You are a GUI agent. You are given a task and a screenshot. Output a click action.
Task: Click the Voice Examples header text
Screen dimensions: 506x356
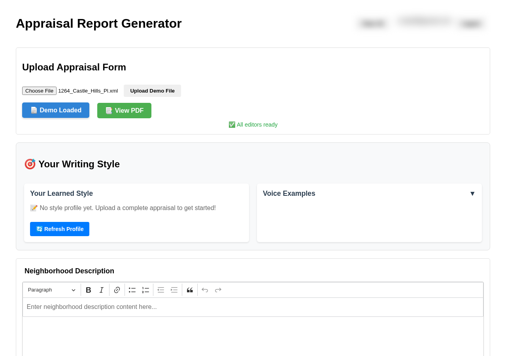(289, 193)
